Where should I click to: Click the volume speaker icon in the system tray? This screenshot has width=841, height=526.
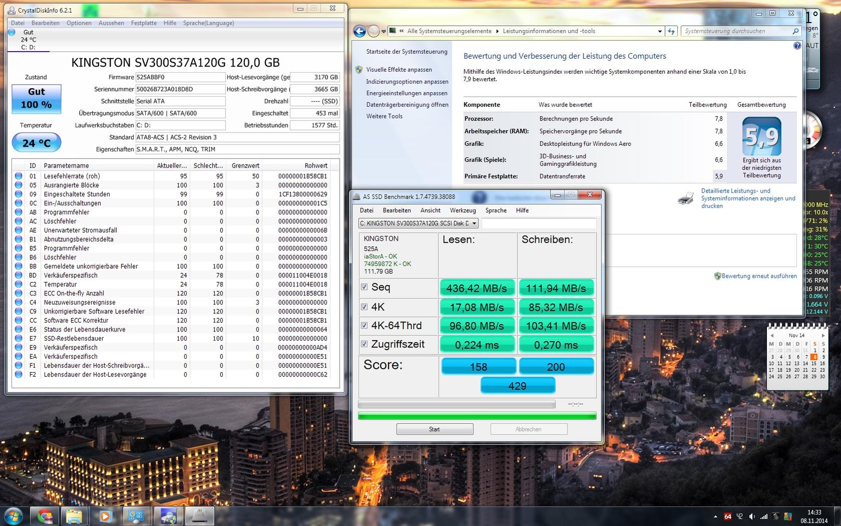[752, 516]
